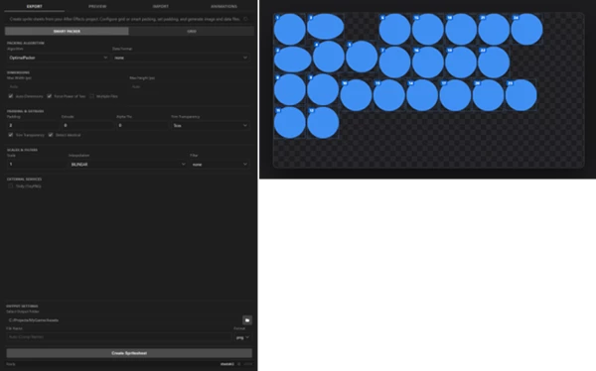This screenshot has height=371, width=596.
Task: Select sprite number 5 in preview
Action: [362, 57]
